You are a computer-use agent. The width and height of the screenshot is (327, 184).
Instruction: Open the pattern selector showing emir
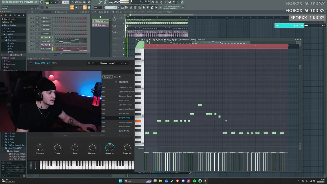point(111,7)
